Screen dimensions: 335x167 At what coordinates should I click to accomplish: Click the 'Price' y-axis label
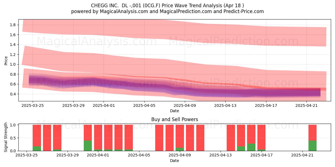6,60
